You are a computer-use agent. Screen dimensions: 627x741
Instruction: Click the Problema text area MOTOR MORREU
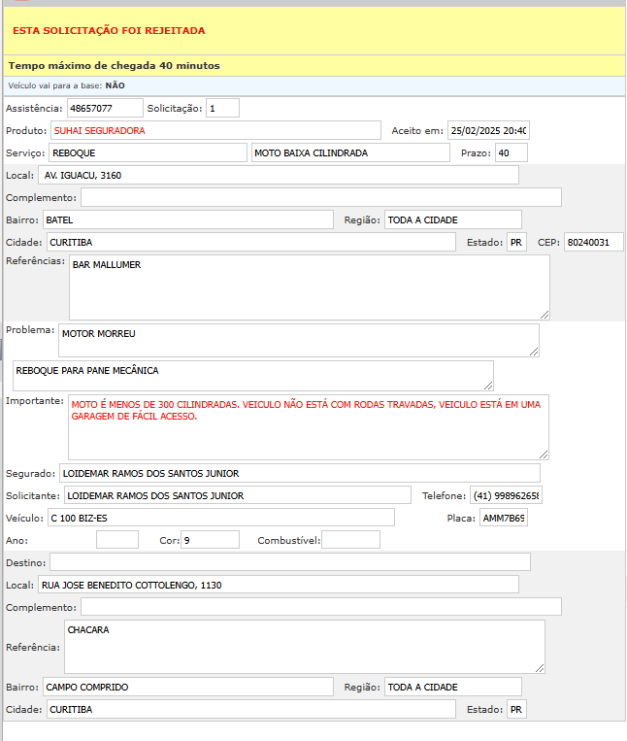(x=298, y=340)
